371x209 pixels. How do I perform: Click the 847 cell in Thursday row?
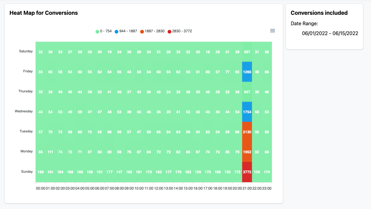(247, 92)
